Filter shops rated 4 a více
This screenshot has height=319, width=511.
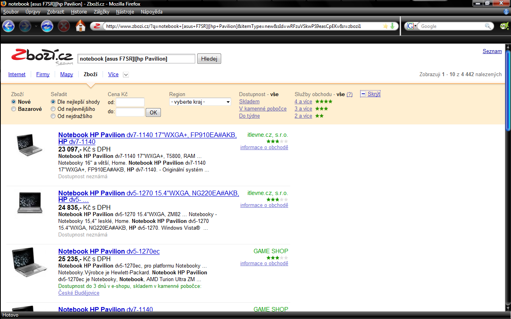[303, 101]
